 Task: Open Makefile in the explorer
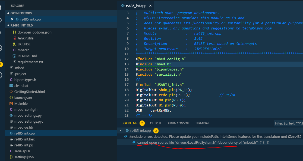click(21, 103)
